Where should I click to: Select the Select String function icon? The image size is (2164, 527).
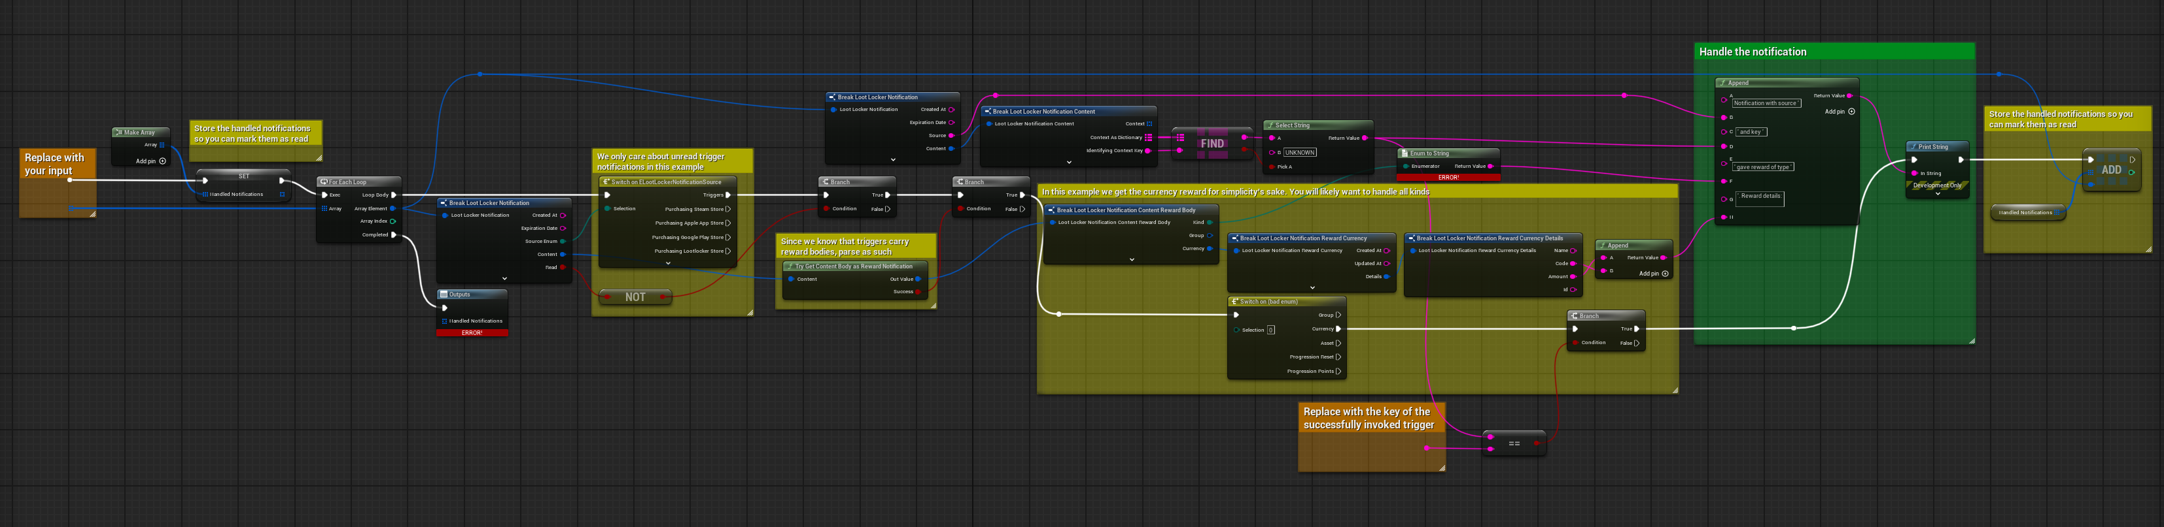pos(1270,125)
